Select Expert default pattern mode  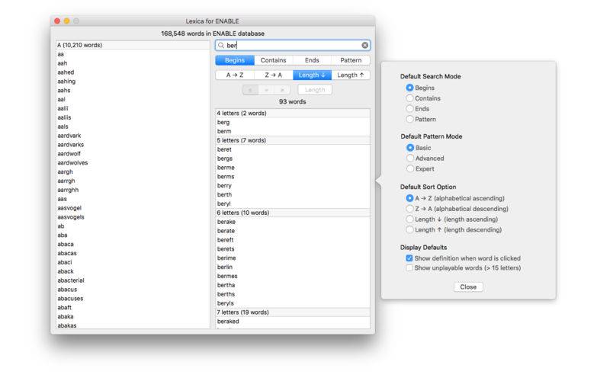(410, 168)
